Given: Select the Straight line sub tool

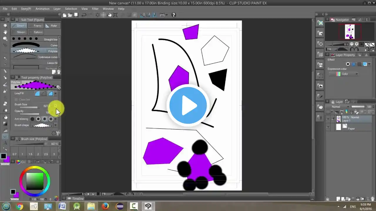Looking at the screenshot, I should point(34,39).
